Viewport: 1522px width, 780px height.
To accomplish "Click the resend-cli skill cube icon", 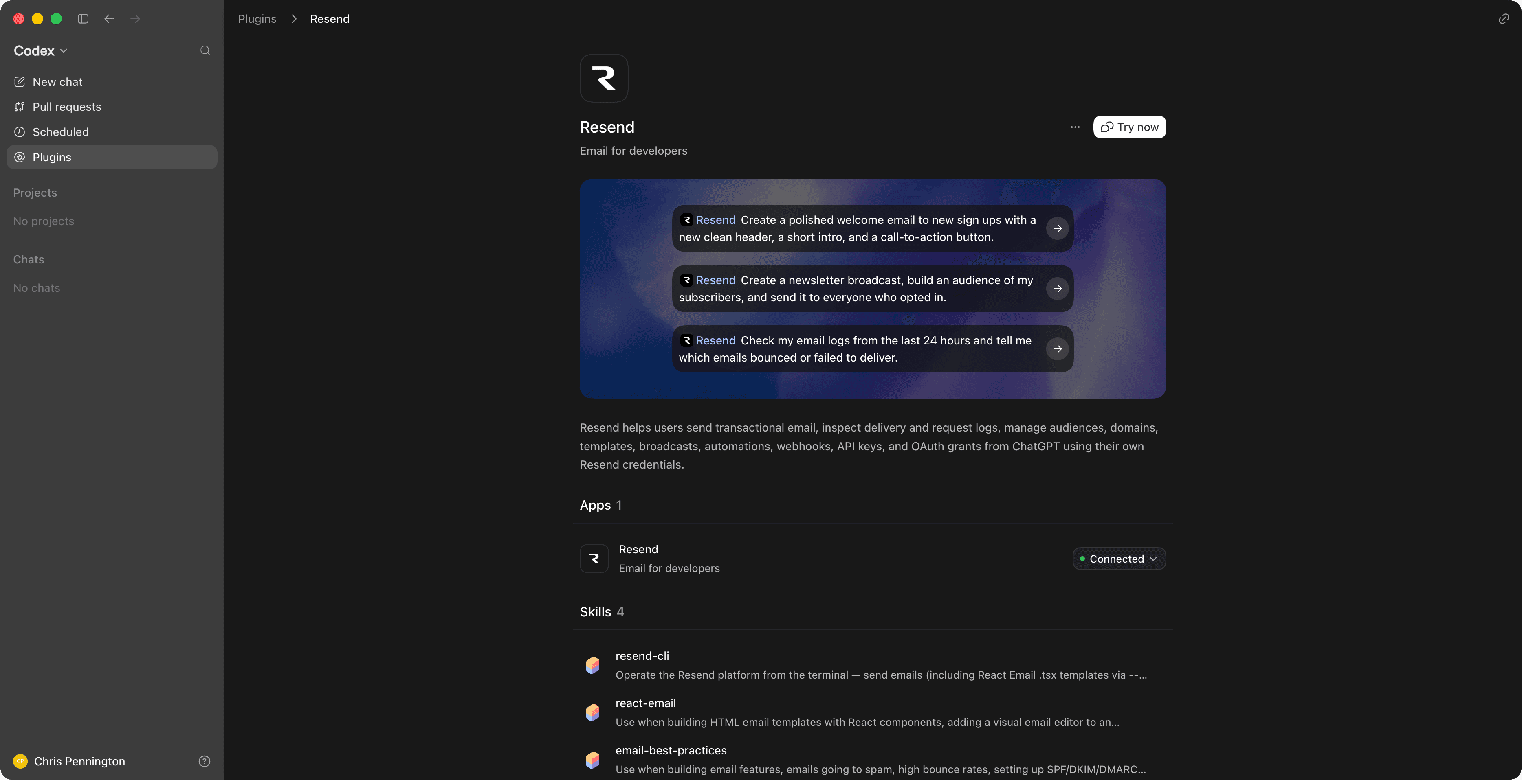I will tap(593, 665).
